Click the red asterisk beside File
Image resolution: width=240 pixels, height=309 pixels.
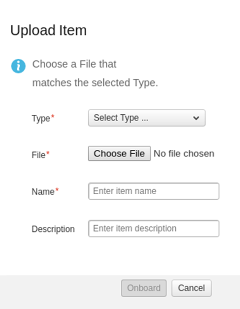click(48, 153)
